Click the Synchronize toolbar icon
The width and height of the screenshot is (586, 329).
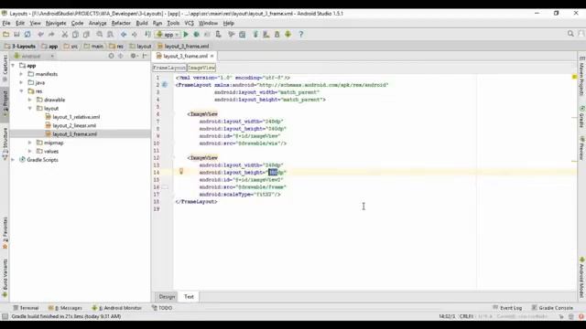(27, 35)
